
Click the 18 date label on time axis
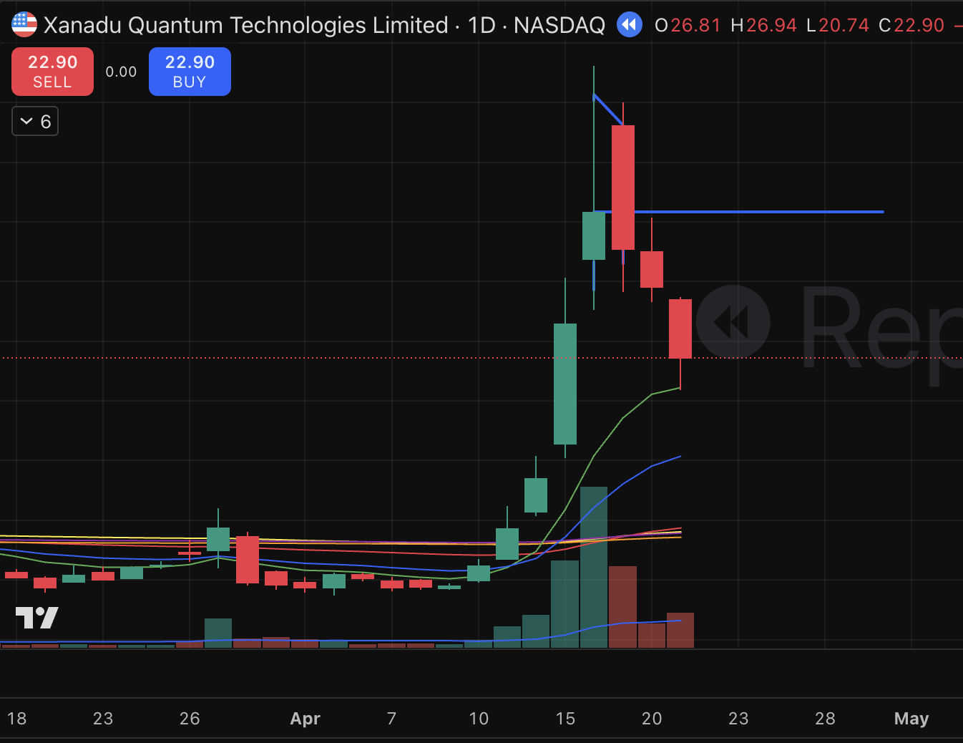coord(17,719)
